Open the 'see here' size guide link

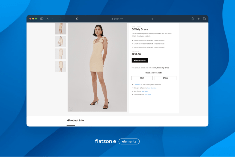(144, 91)
